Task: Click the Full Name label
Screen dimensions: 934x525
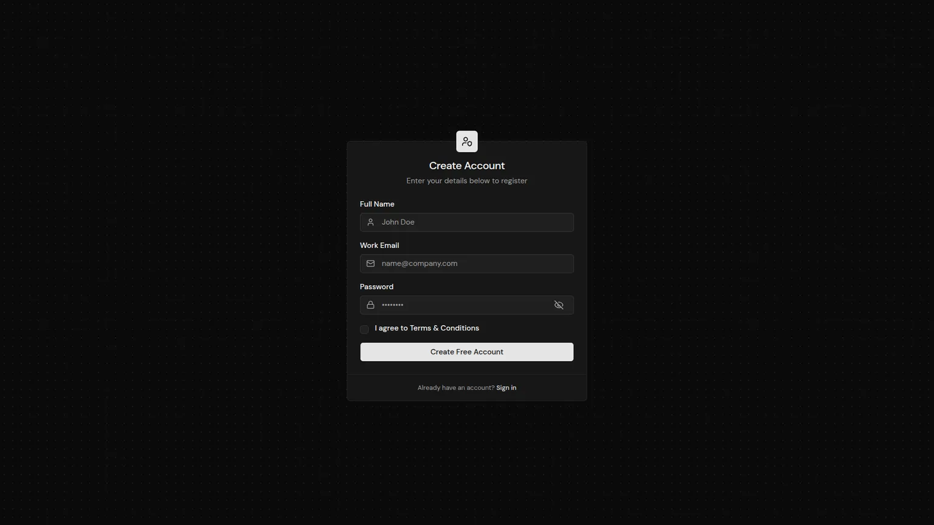Action: tap(377, 204)
